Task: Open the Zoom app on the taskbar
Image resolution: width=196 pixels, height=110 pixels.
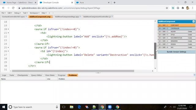Action: (110, 107)
